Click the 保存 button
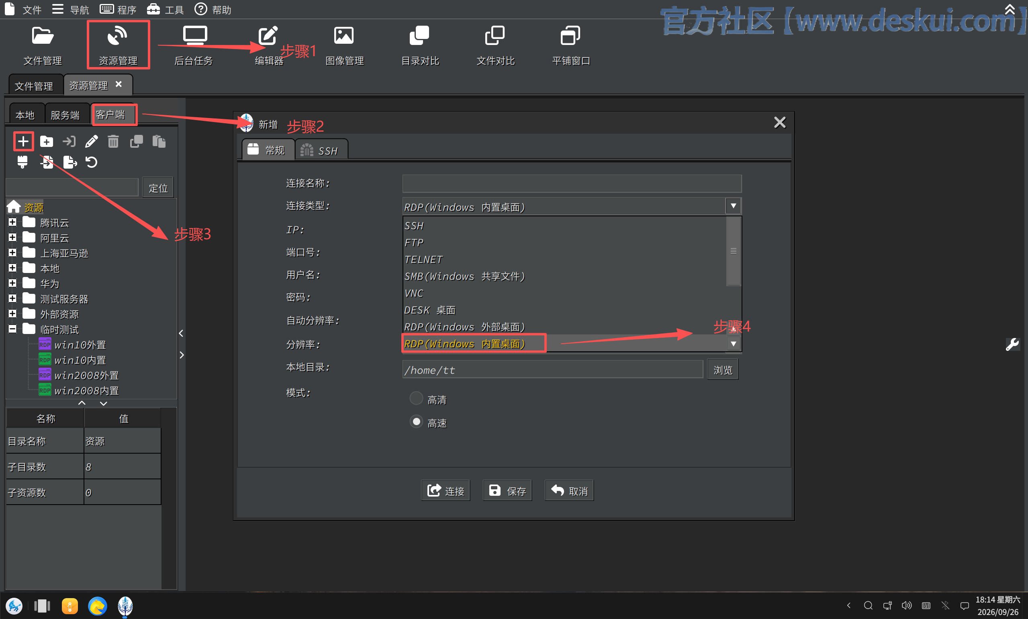 coord(507,491)
